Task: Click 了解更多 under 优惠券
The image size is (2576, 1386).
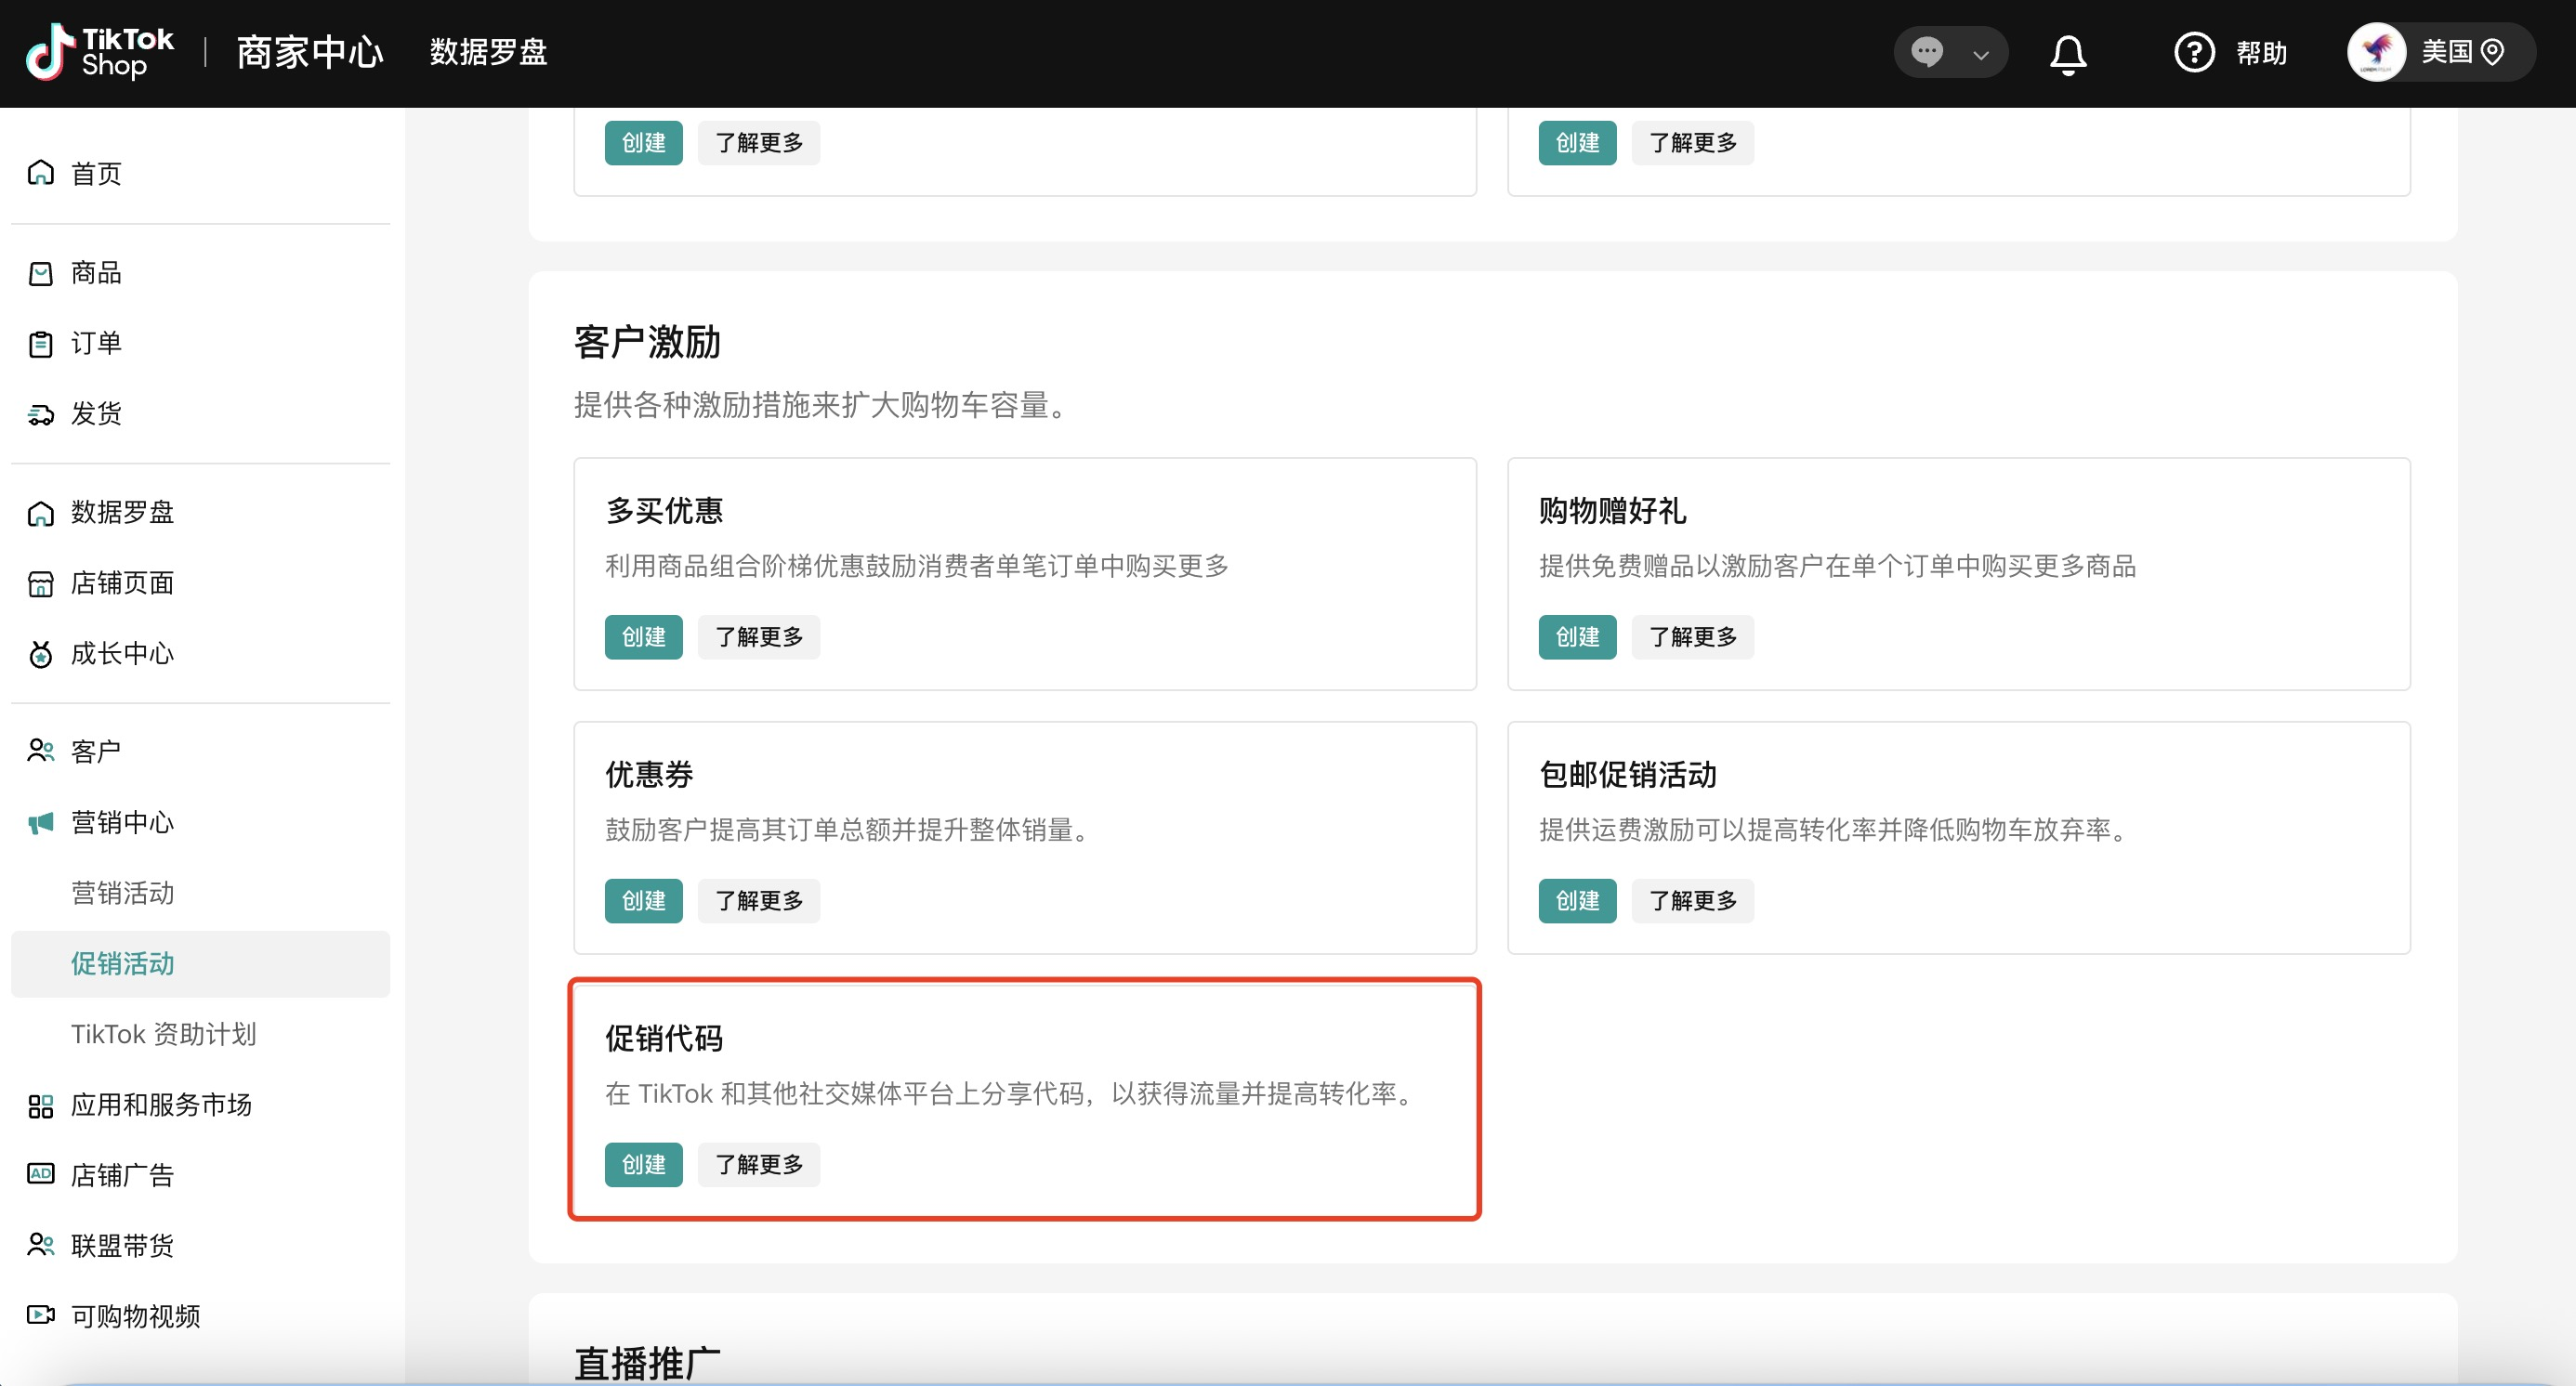Action: pos(758,900)
